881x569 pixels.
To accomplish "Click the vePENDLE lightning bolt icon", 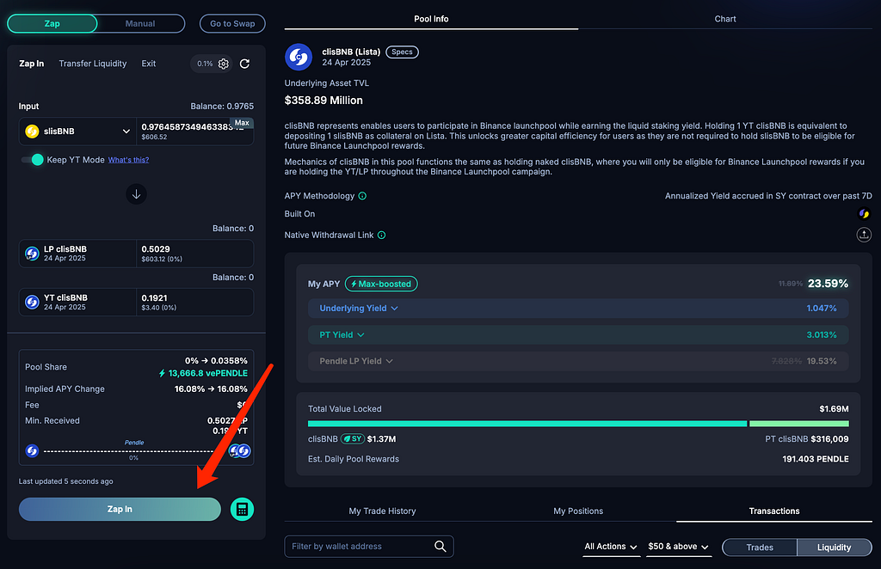I will coord(162,373).
